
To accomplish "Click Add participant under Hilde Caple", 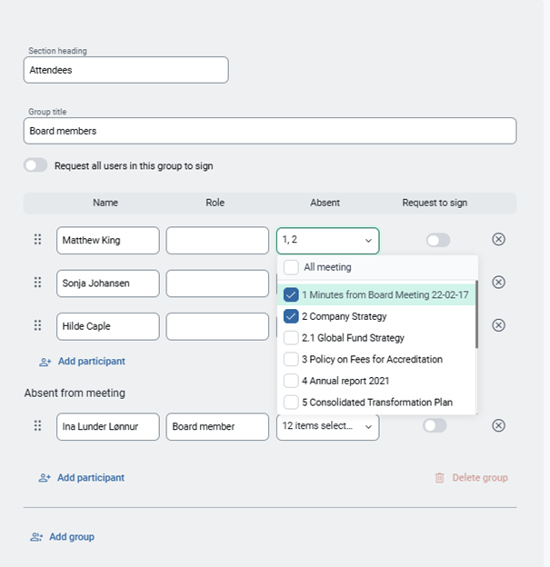I will tap(82, 362).
